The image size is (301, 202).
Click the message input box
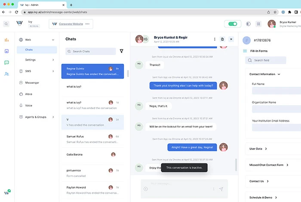184,189
